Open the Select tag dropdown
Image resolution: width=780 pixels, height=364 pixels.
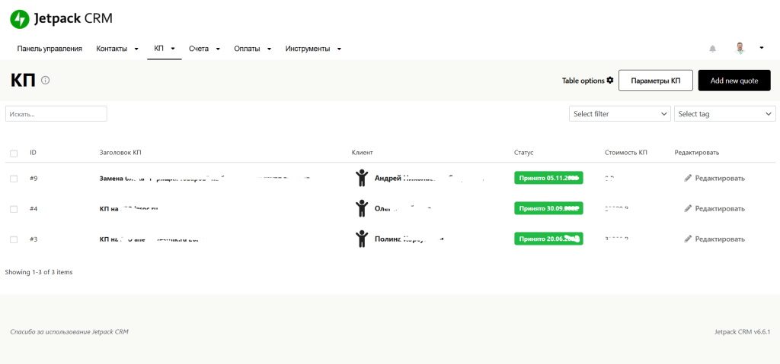(725, 114)
